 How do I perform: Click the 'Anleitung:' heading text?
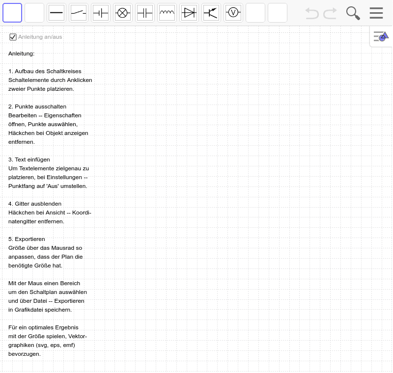[21, 53]
